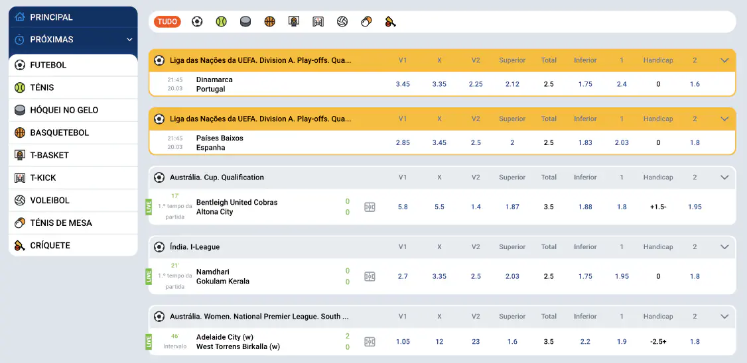Open the pitch view icon for the Namdhari match

[370, 276]
